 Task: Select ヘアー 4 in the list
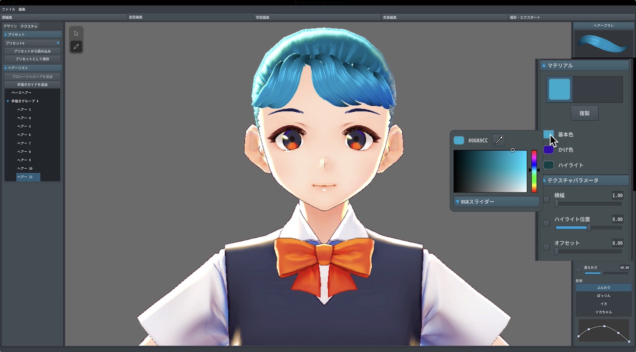24,118
